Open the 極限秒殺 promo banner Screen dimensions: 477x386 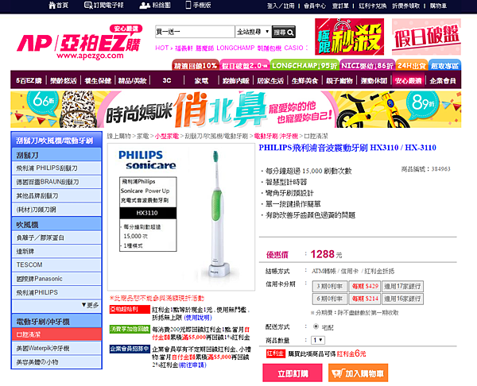click(349, 37)
